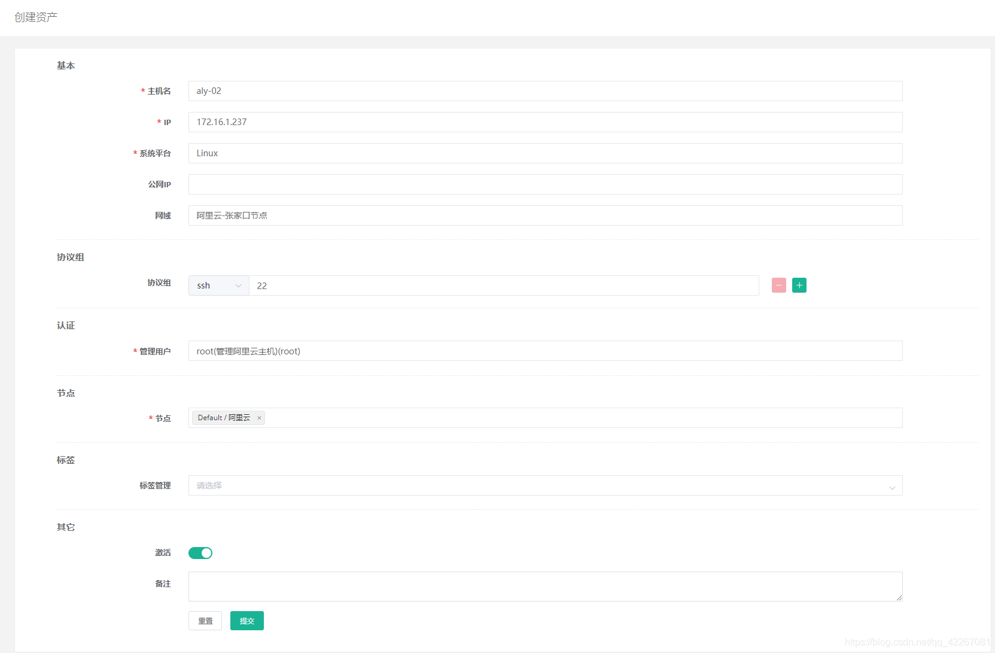Screen dimensions: 995x653
Task: Click the green plus add-protocol button
Action: [799, 286]
